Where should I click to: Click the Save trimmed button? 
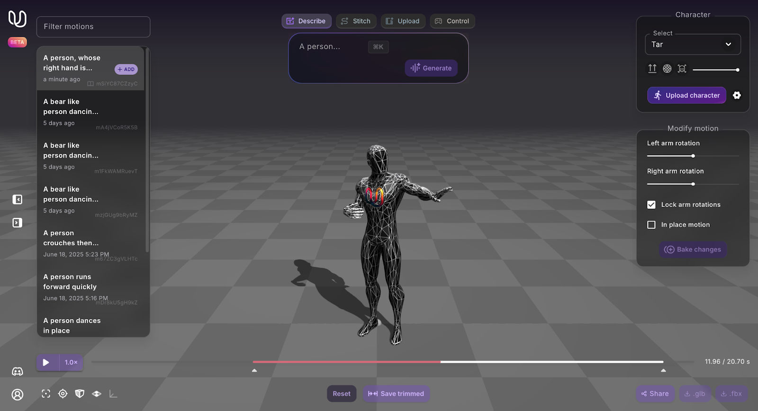click(x=396, y=393)
